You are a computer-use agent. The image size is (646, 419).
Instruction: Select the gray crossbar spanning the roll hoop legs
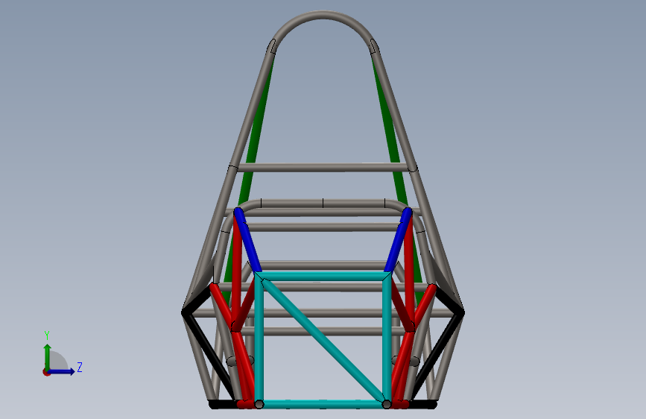[323, 168]
